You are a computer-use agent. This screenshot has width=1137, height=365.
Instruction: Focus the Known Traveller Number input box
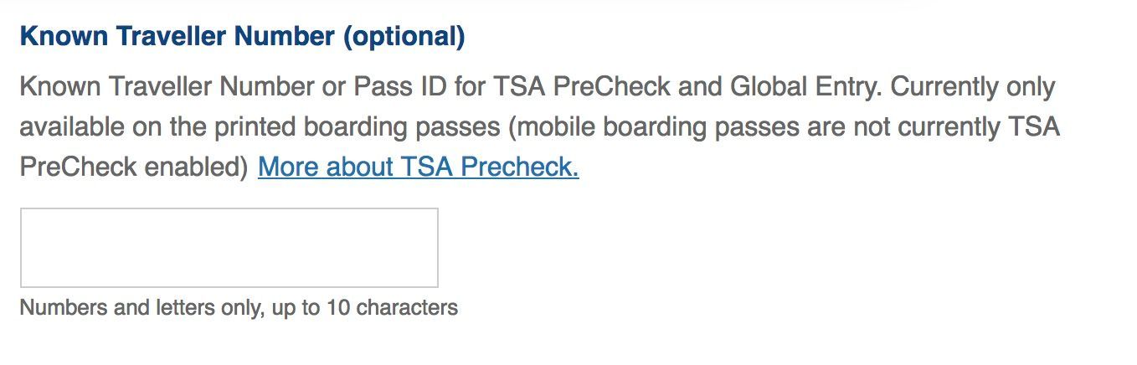[229, 248]
